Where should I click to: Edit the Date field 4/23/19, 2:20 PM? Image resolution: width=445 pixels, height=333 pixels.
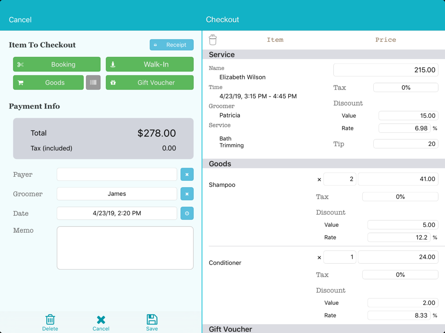pos(117,213)
